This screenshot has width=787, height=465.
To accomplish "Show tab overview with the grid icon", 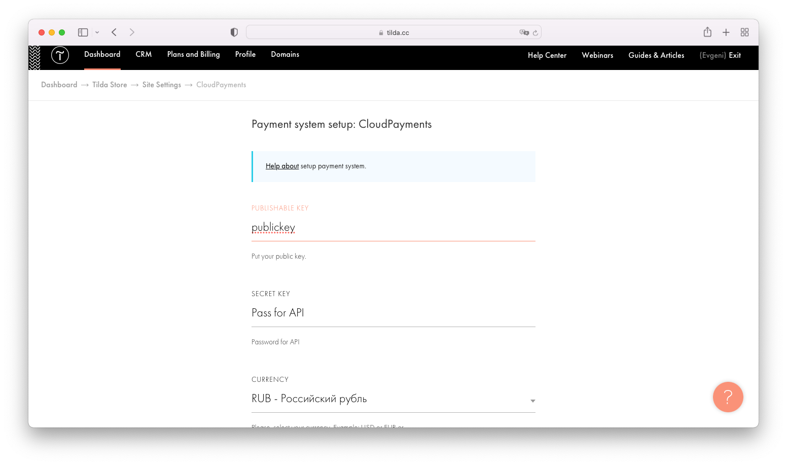I will click(744, 32).
